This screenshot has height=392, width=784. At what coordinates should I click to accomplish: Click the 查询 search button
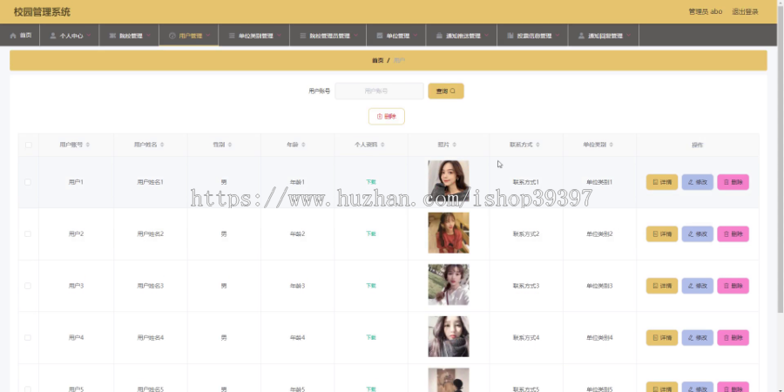[446, 91]
